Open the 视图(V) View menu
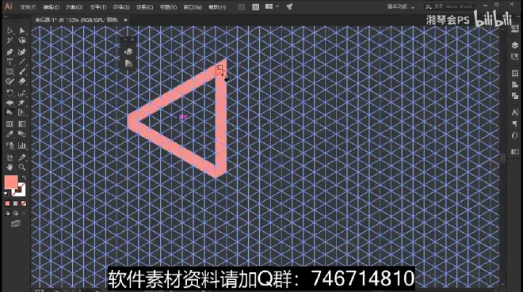 pos(168,7)
